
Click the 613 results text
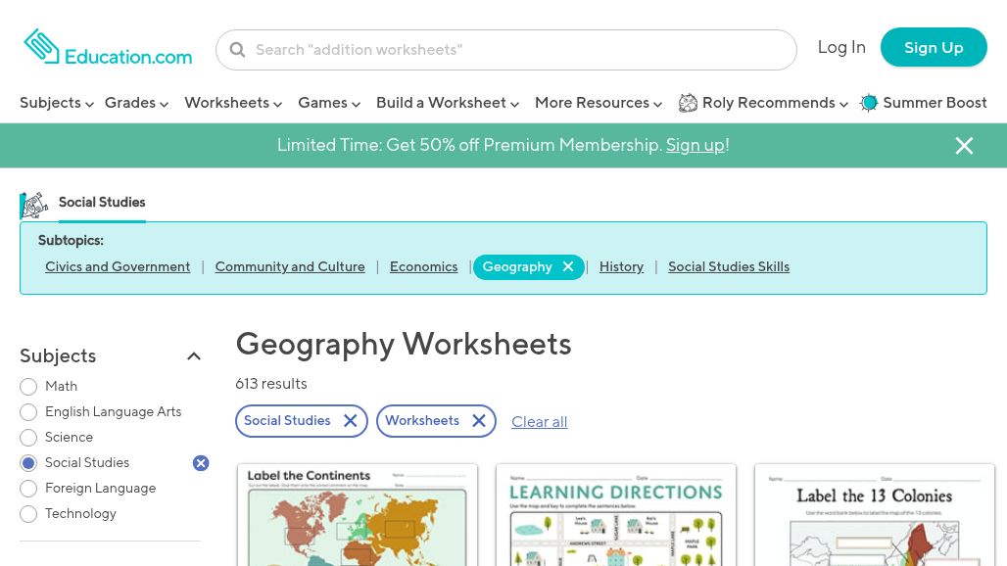click(271, 384)
